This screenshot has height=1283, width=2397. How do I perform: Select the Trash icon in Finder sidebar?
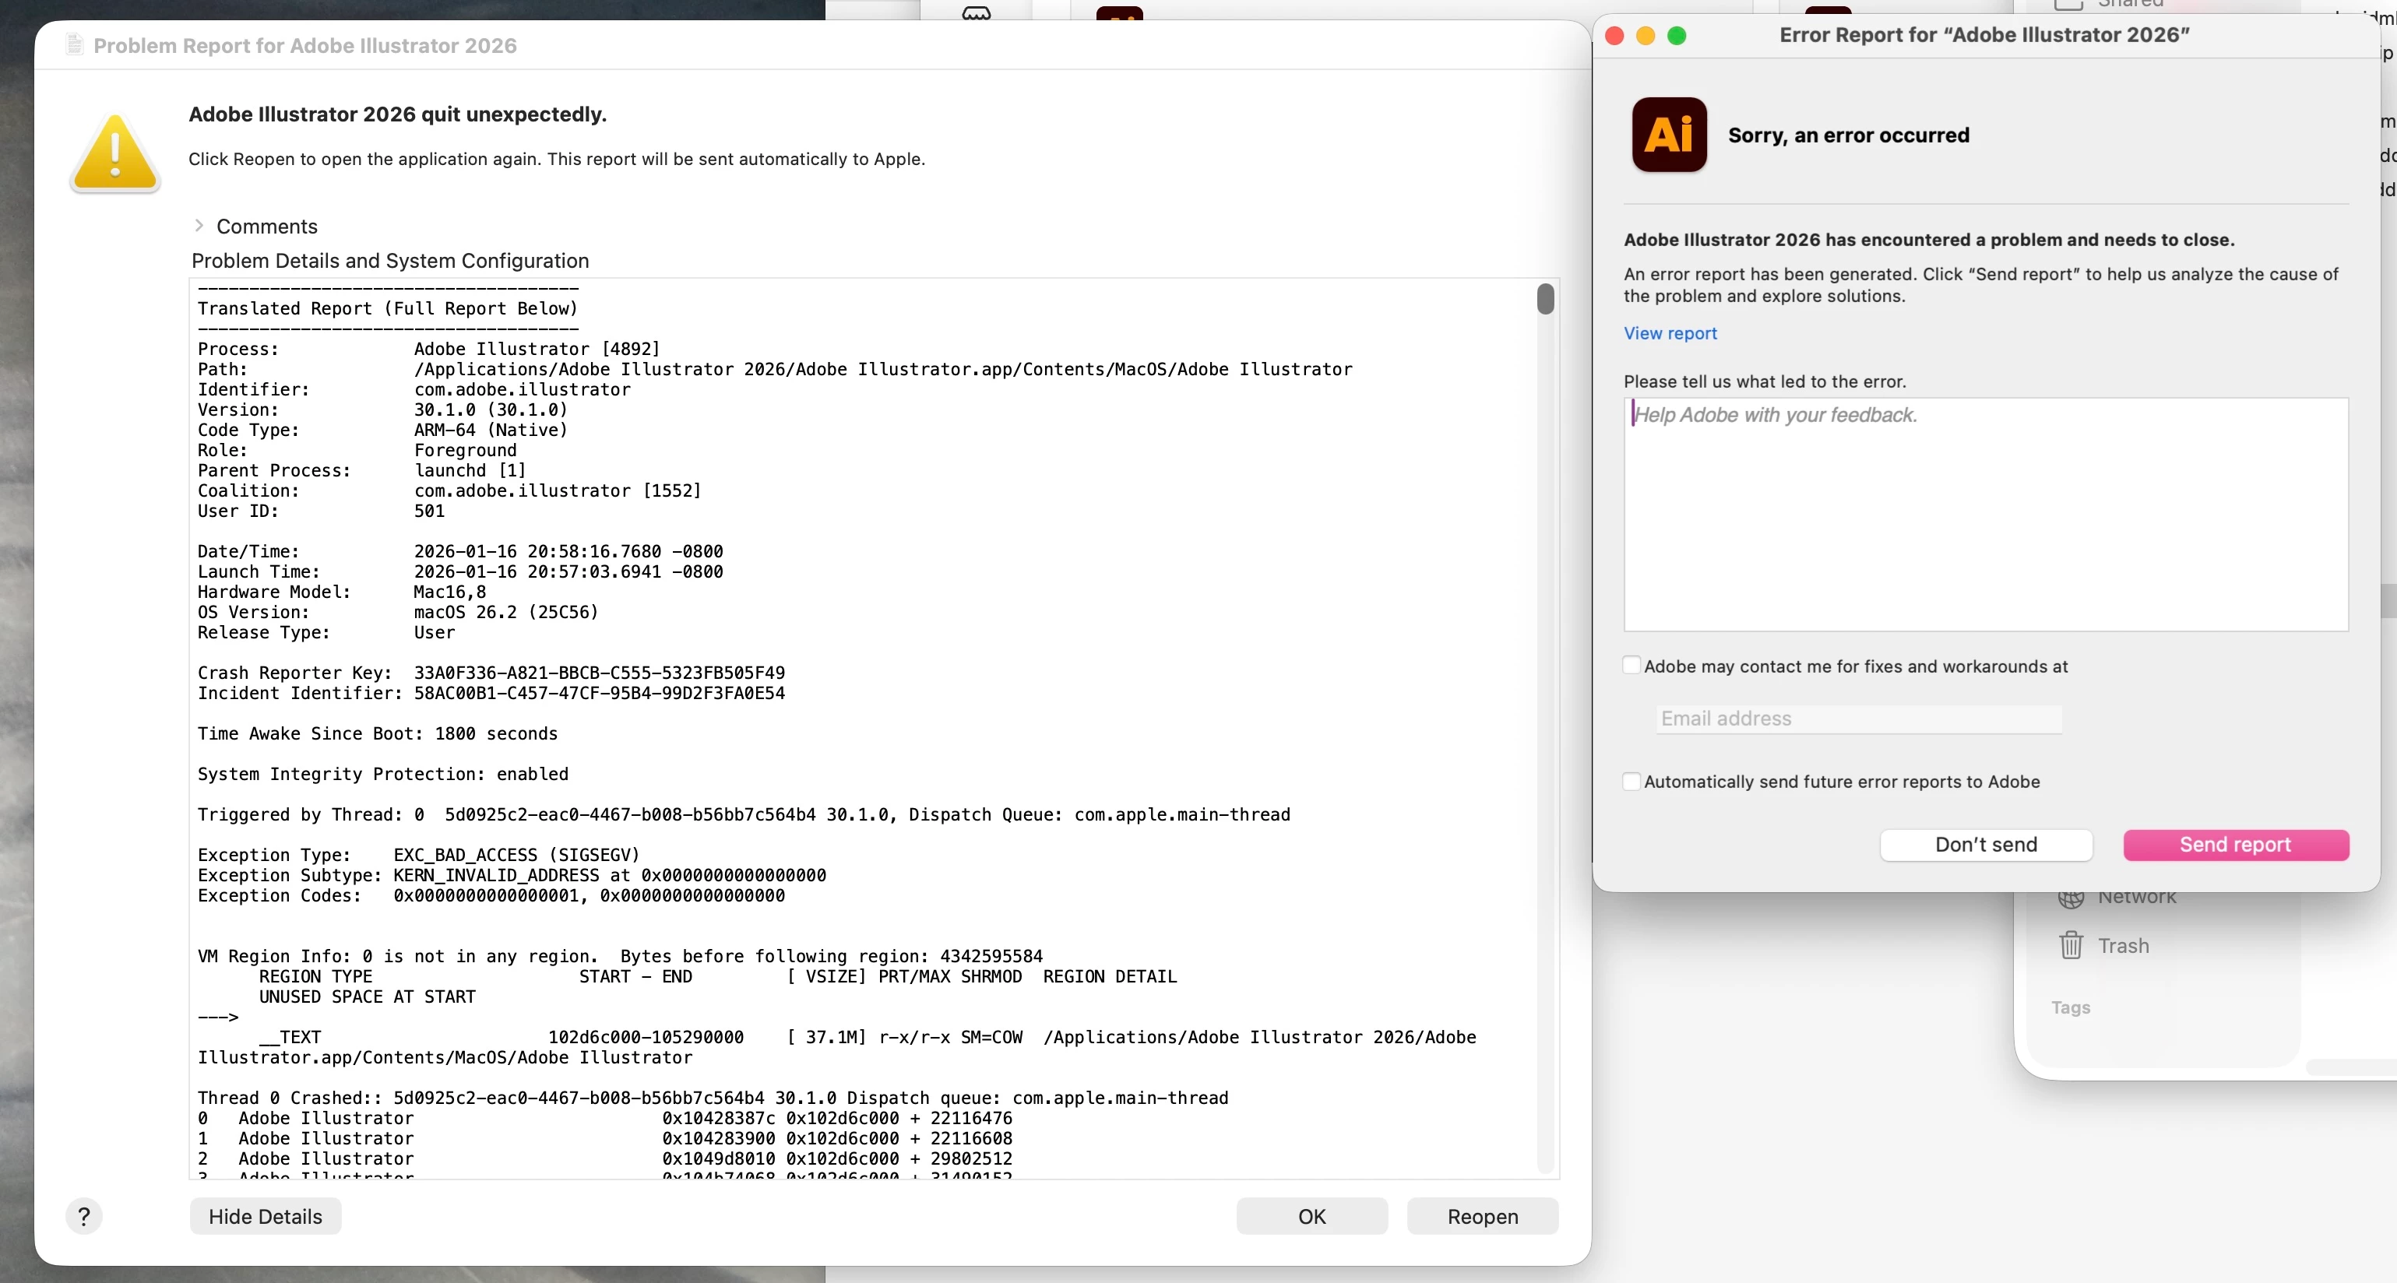click(x=2071, y=945)
